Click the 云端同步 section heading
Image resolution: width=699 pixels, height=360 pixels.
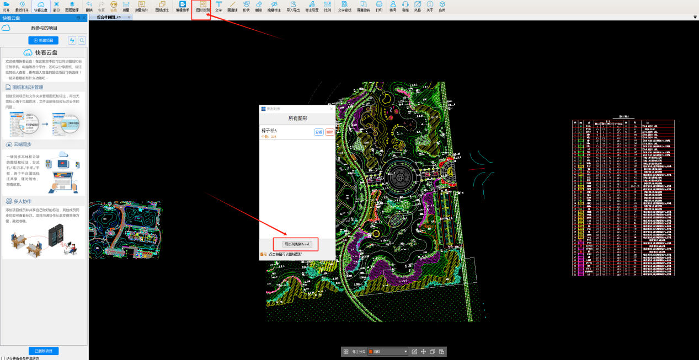tap(22, 144)
